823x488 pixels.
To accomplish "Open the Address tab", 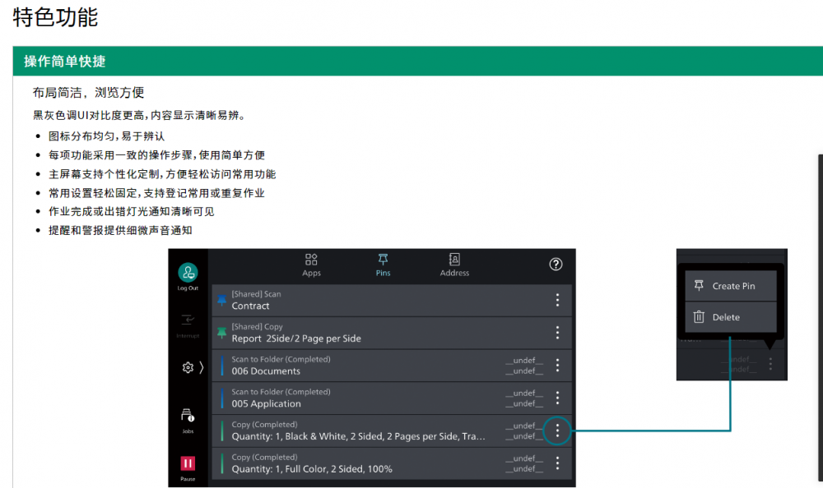I will pos(454,265).
